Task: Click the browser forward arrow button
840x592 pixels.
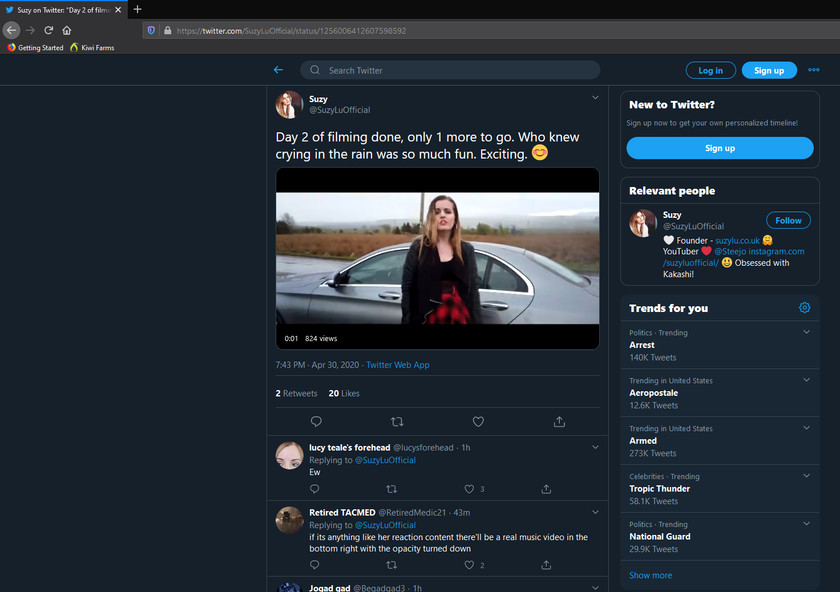Action: click(30, 30)
